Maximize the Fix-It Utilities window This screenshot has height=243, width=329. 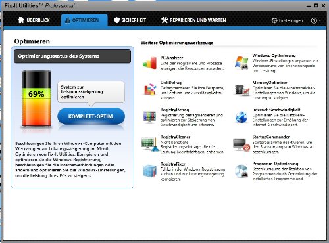point(316,5)
